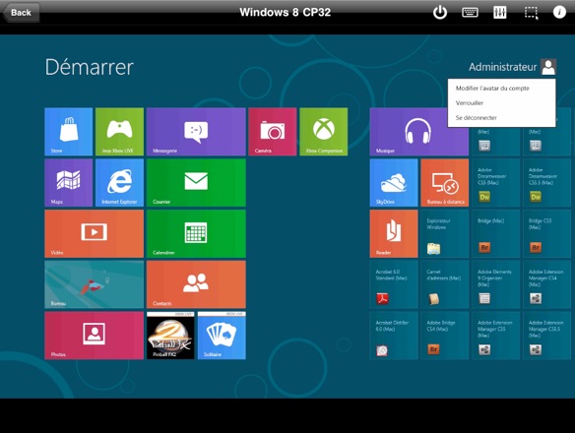Open Carnet d'adresses (Mac) tile

(445, 284)
